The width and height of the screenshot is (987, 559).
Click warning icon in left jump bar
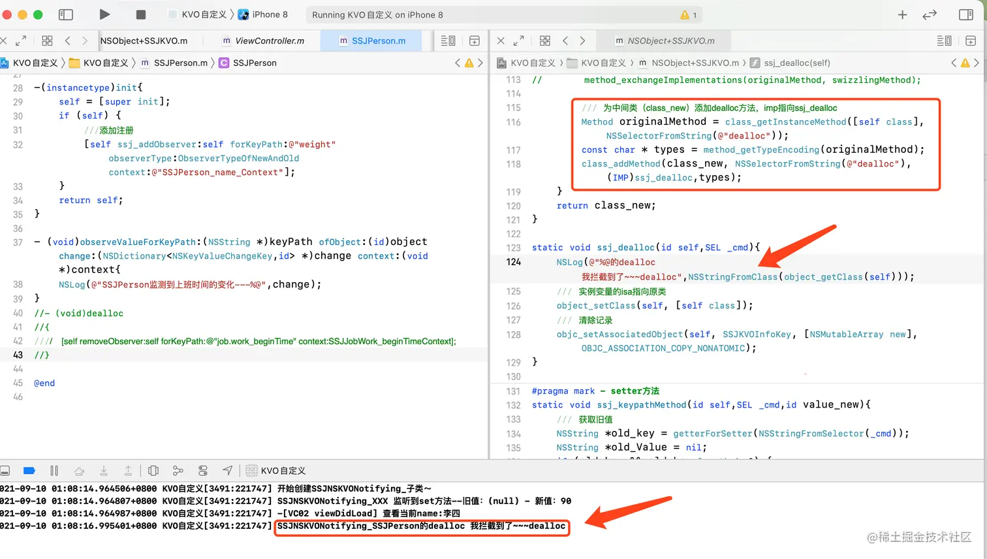(x=469, y=63)
